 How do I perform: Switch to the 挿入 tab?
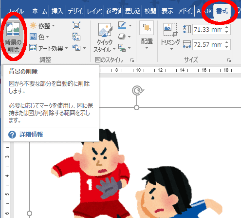(x=57, y=11)
